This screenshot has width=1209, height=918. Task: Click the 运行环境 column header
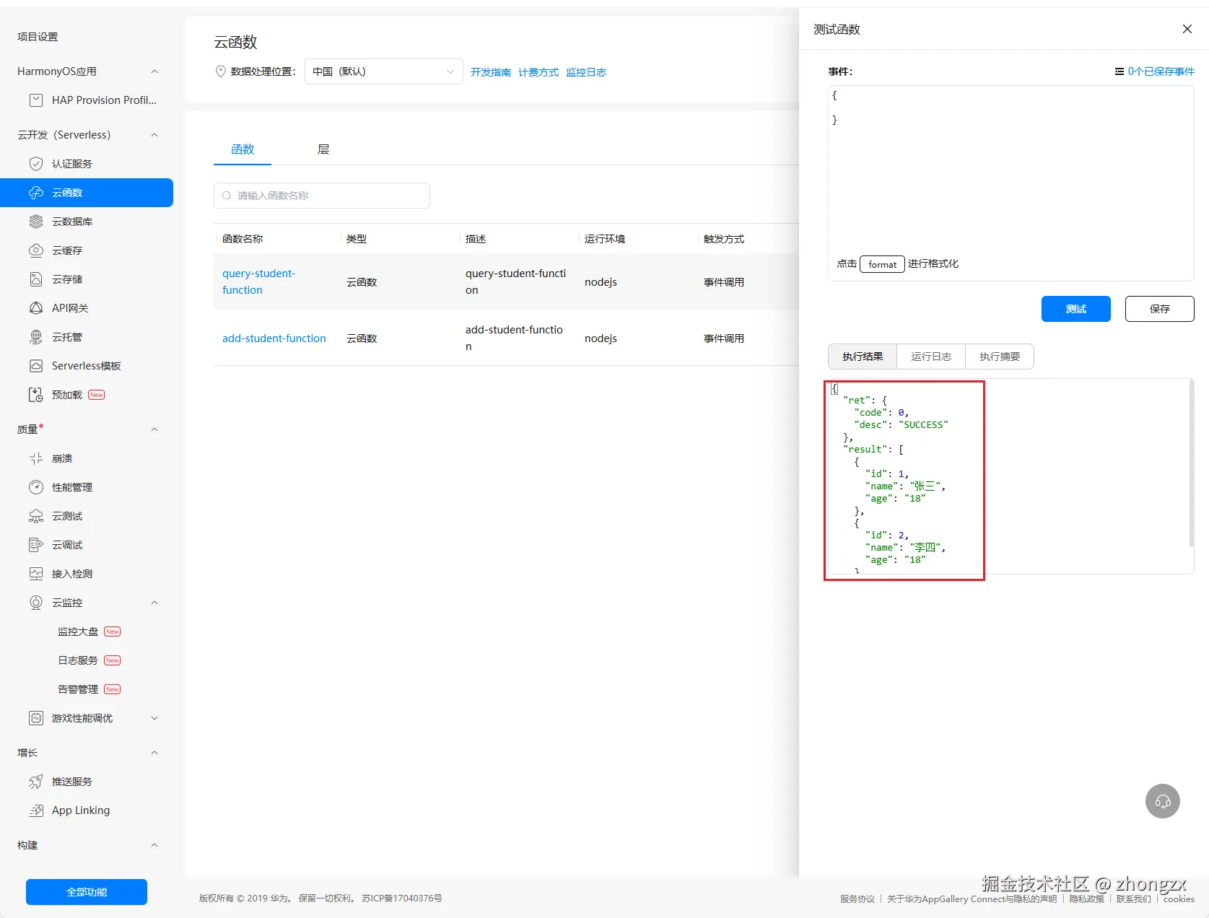coord(605,239)
